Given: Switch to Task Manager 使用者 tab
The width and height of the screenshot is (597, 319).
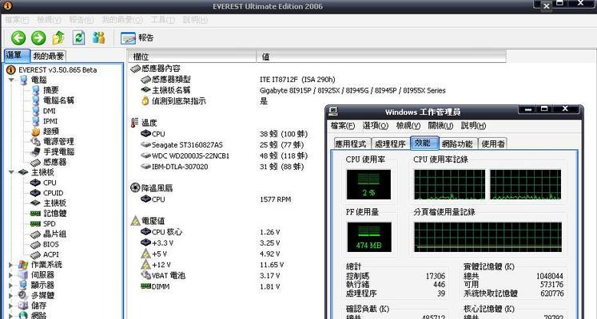Looking at the screenshot, I should tap(493, 144).
